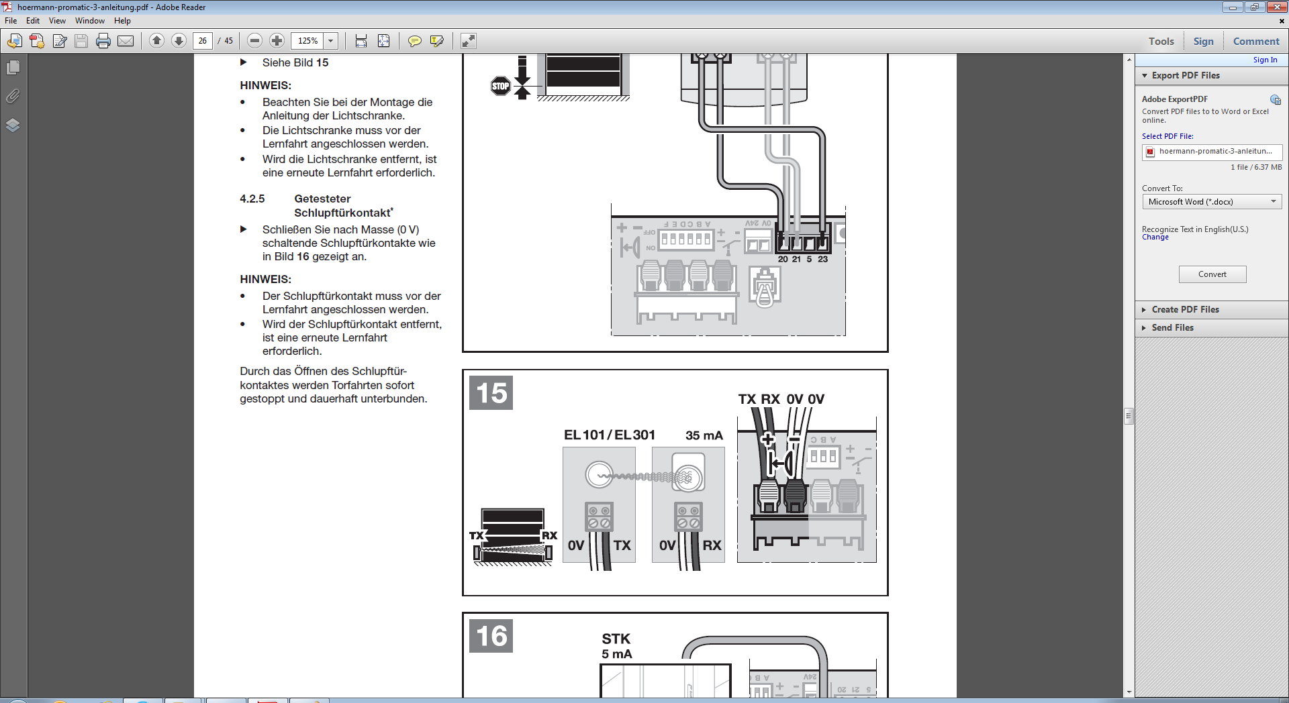The image size is (1289, 703).
Task: Click the 'Siehe Bild 15' text line
Action: click(x=295, y=62)
